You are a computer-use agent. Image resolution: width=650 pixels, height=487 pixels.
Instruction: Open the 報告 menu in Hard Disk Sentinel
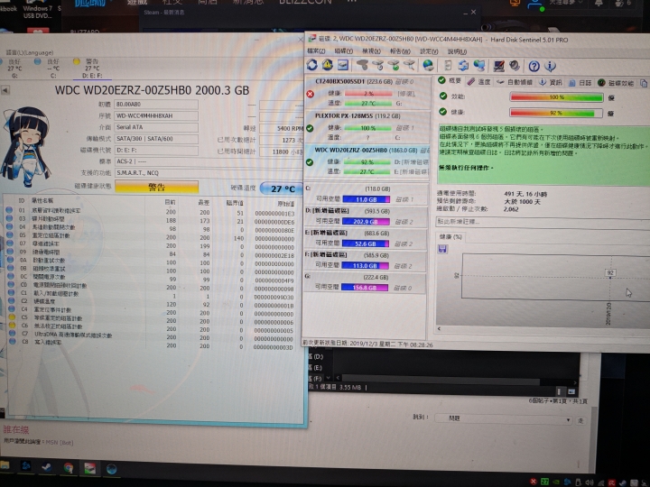[400, 51]
